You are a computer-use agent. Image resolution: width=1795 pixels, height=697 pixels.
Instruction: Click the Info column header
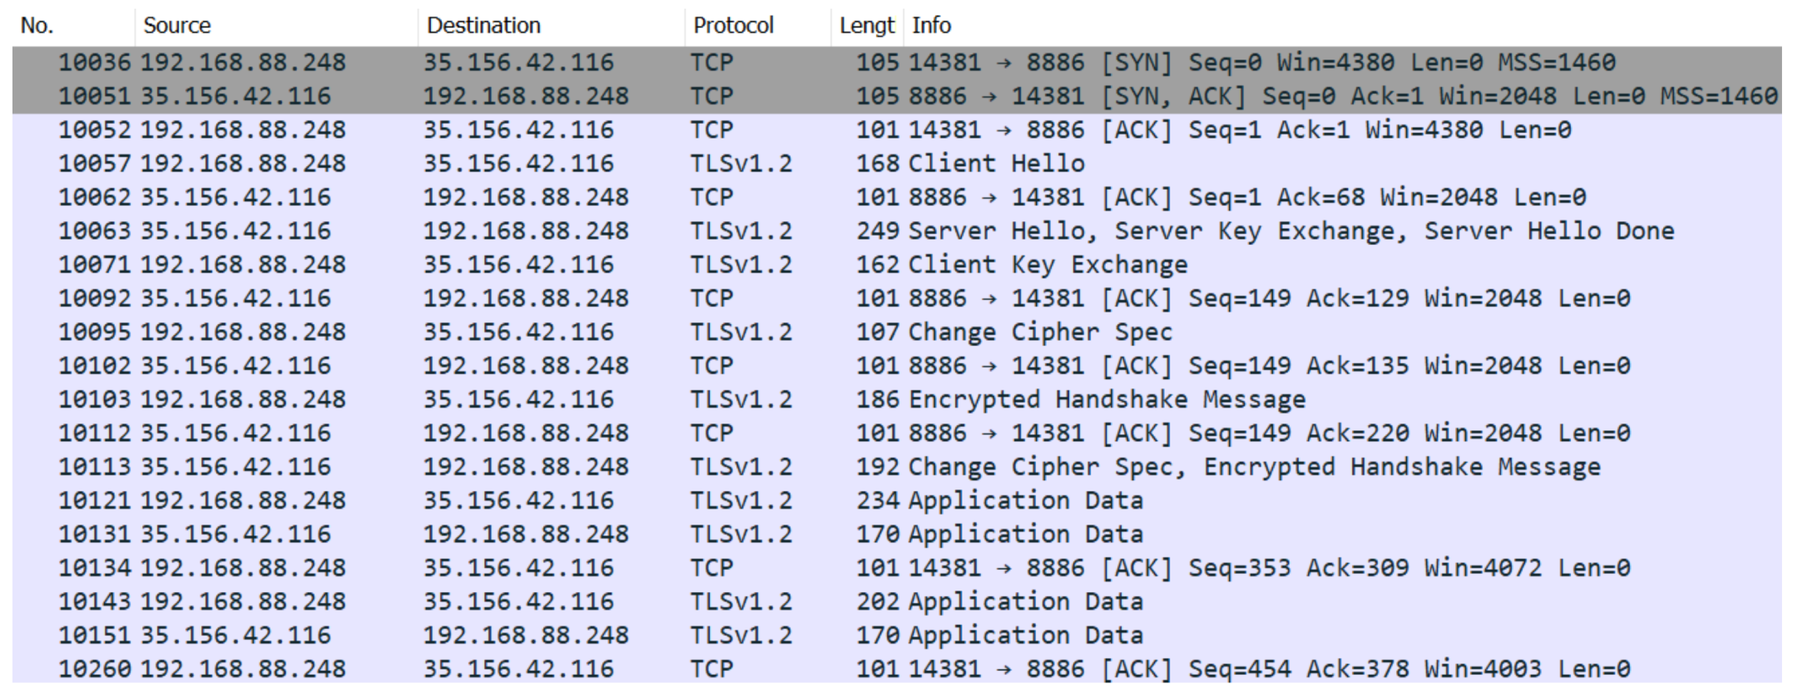tap(931, 26)
